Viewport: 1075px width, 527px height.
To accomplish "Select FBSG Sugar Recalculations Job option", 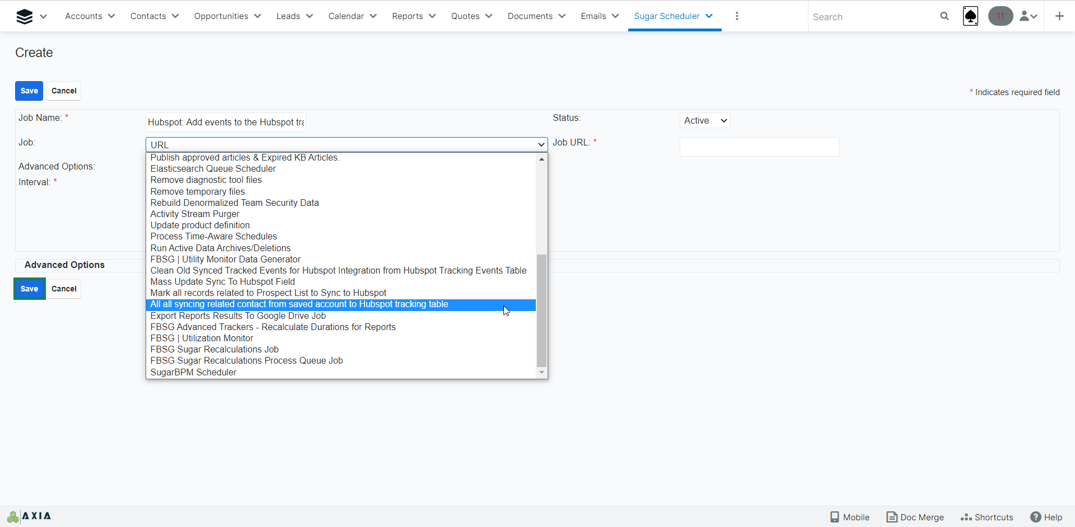I will (341, 350).
